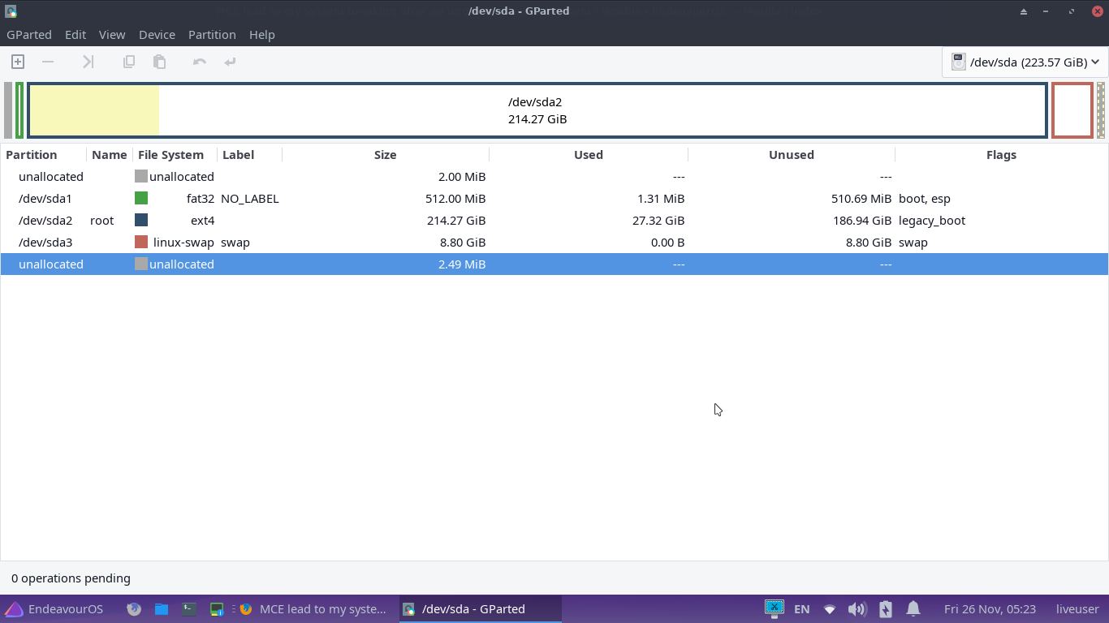This screenshot has height=623, width=1109.
Task: Click the clock showing Fri 26 Nov, 05:23
Action: click(990, 609)
